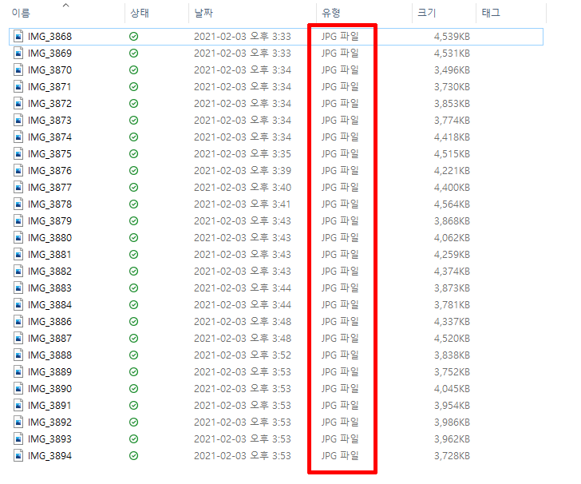Image resolution: width=581 pixels, height=484 pixels.
Task: Sort files by the 상태 column header
Action: click(x=140, y=13)
